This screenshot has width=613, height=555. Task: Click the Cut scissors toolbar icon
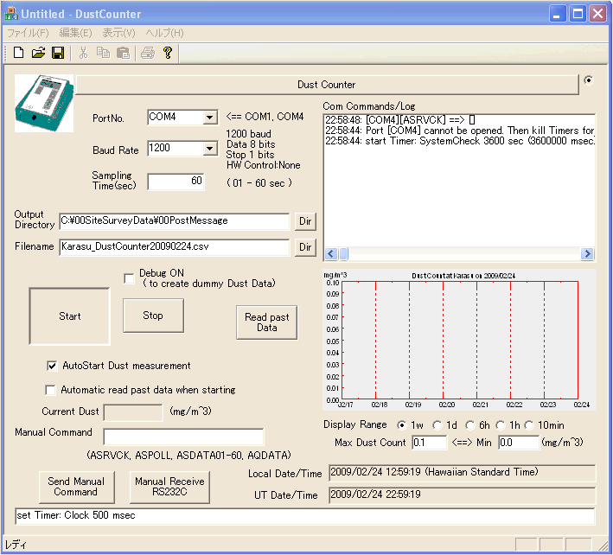pyautogui.click(x=84, y=53)
